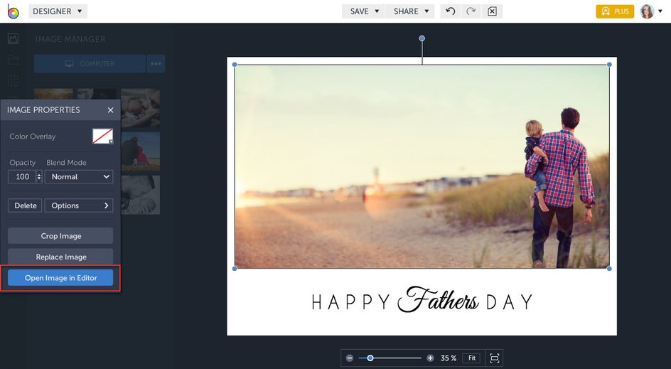Undo the last action
671x369 pixels.
(x=450, y=11)
